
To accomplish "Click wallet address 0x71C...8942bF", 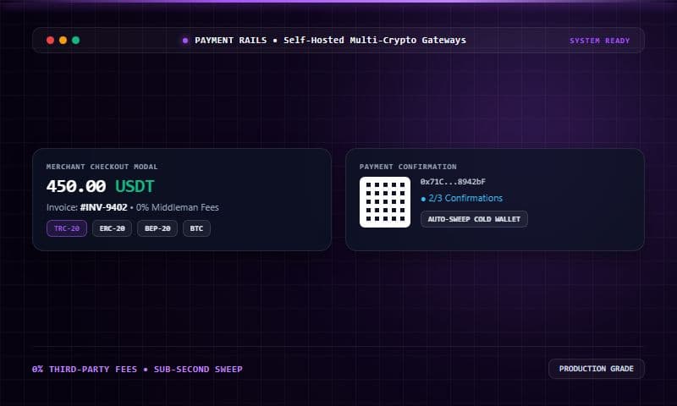I will tap(453, 182).
